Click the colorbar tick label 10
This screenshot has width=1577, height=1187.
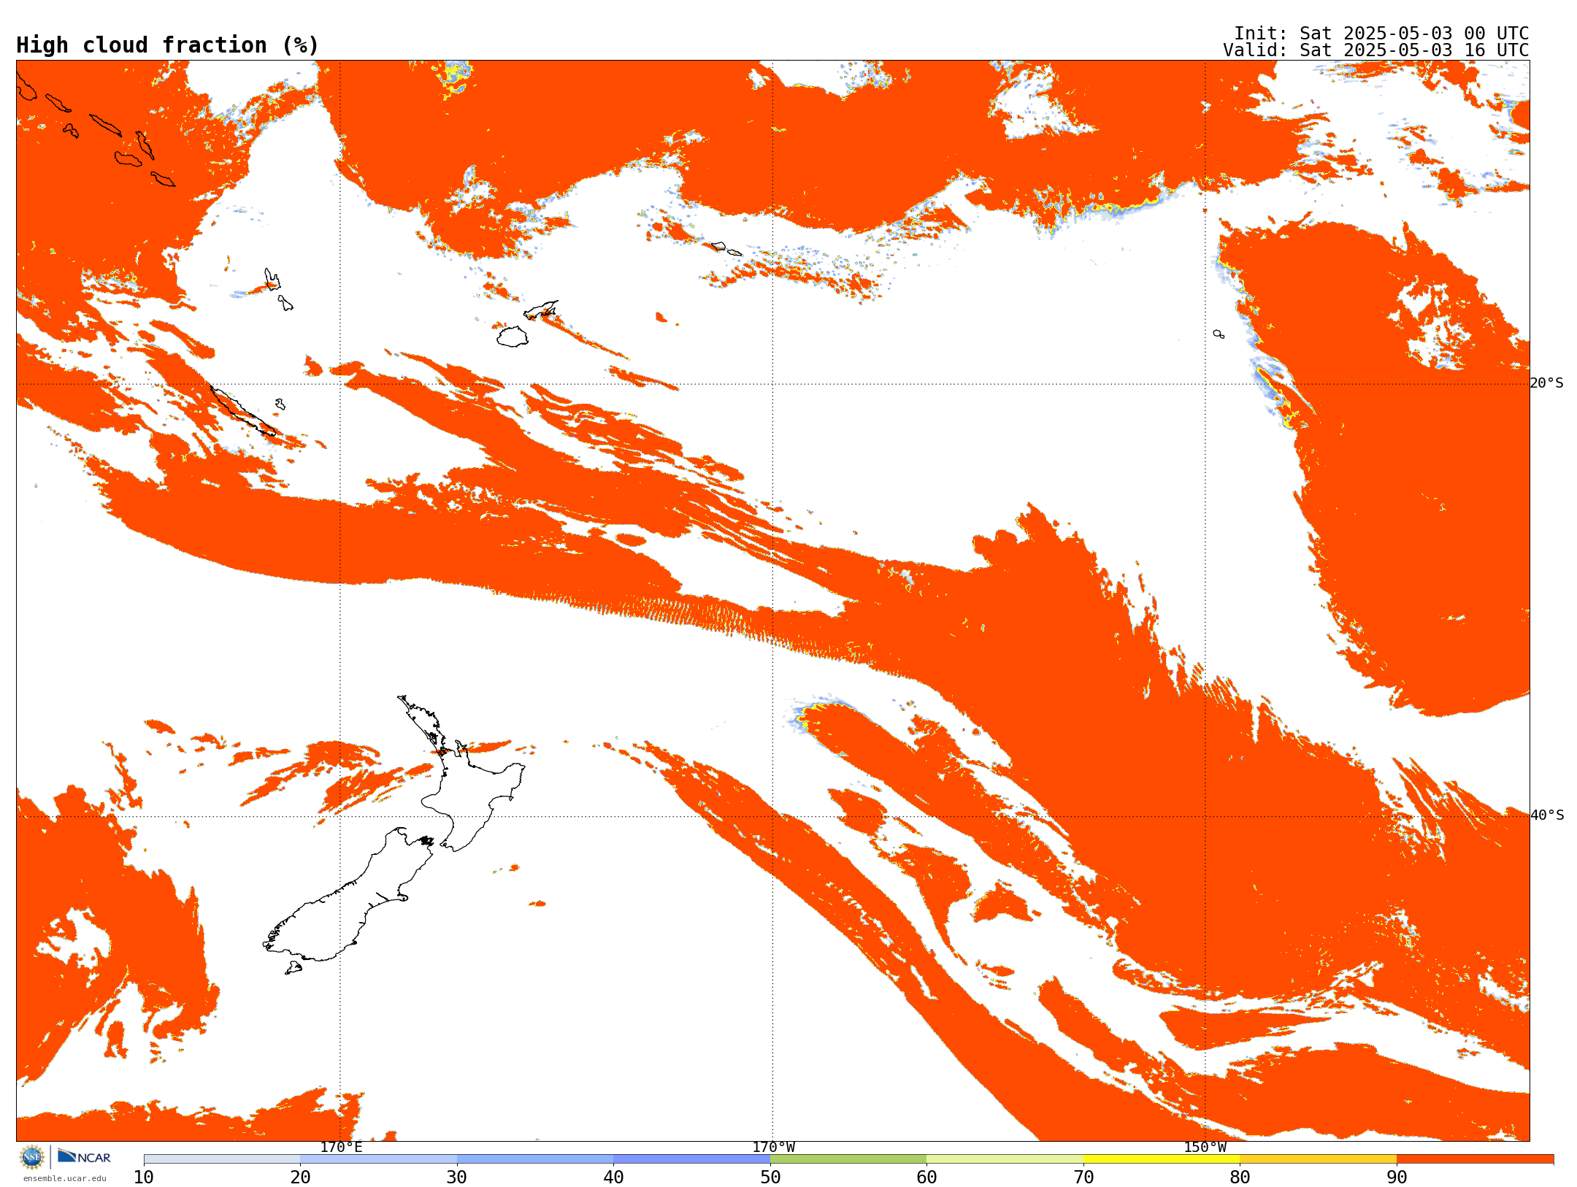click(x=144, y=1177)
